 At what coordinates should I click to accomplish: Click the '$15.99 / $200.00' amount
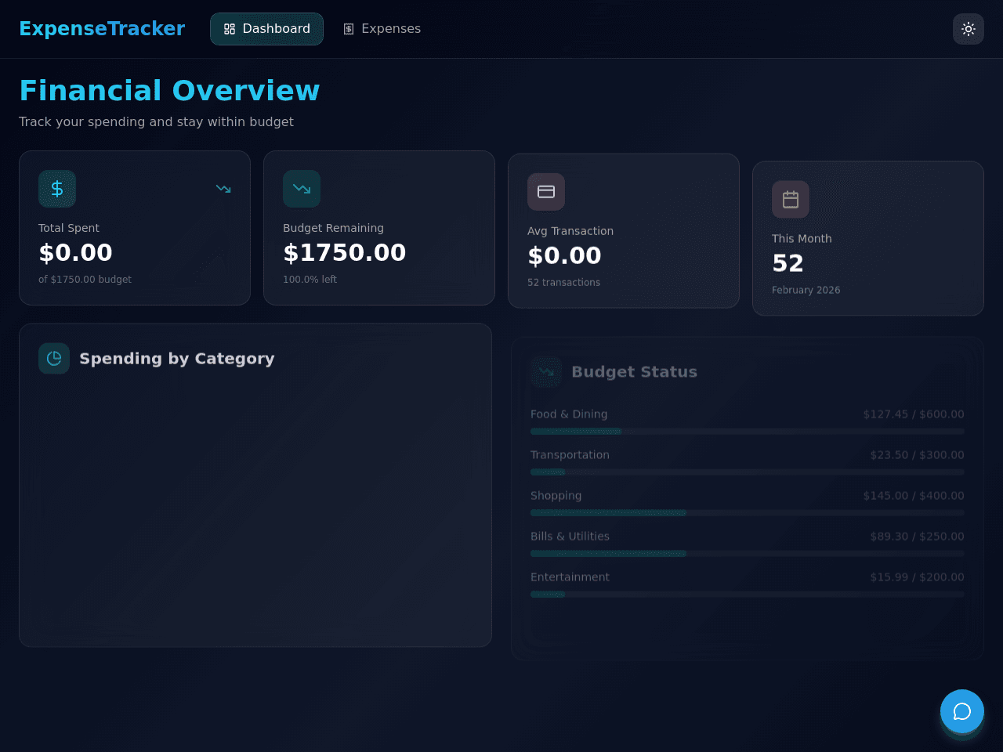(917, 577)
